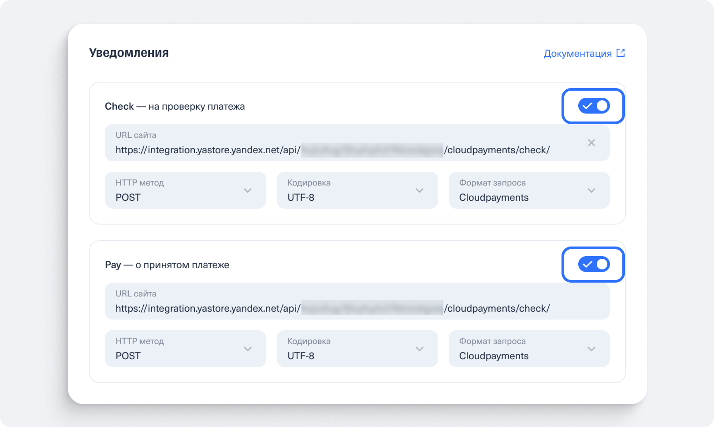Open Формат запроса dropdown in Pay section
The width and height of the screenshot is (714, 427).
[x=529, y=349]
